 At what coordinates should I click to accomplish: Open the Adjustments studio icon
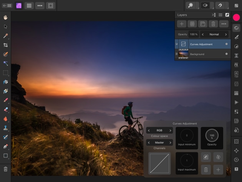click(236, 47)
